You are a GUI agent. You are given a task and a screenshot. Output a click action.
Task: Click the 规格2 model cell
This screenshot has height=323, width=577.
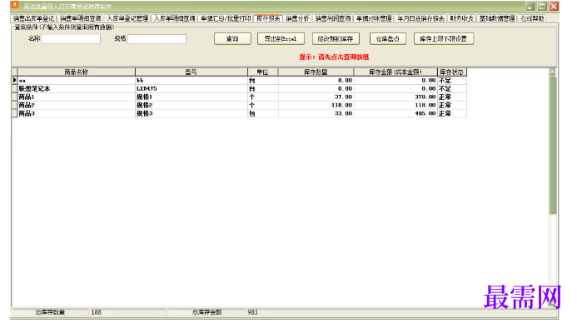pos(192,105)
